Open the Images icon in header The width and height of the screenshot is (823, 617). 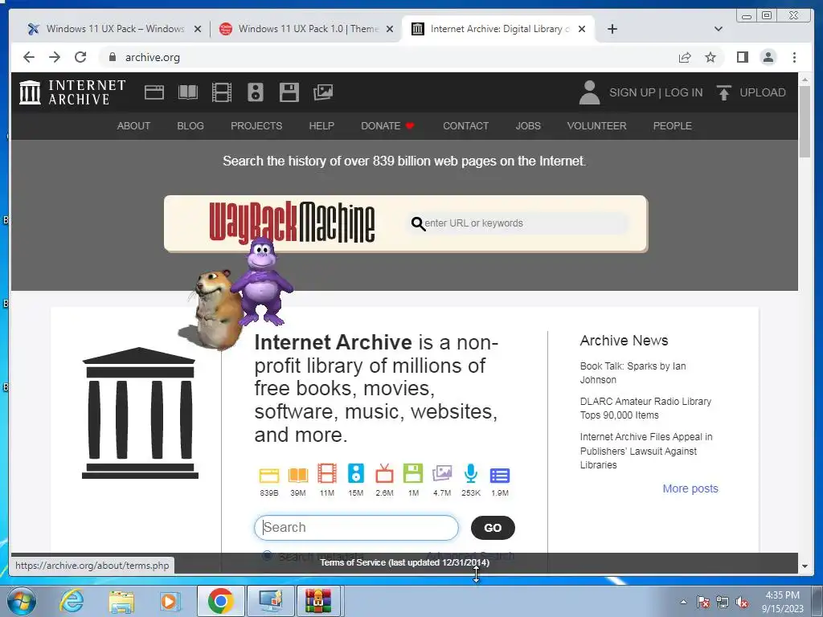click(323, 92)
